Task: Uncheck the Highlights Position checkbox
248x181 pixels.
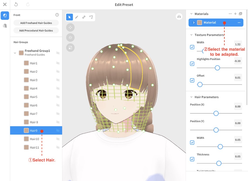Action: point(192,64)
